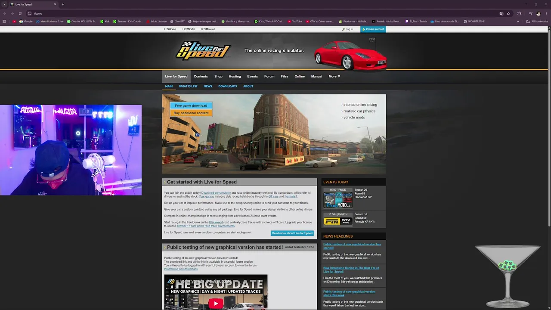Follow the GT cars link
This screenshot has height=310, width=551.
[273, 196]
